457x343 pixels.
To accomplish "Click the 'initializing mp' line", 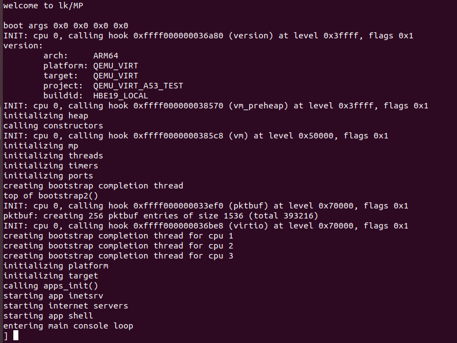I will [x=41, y=146].
